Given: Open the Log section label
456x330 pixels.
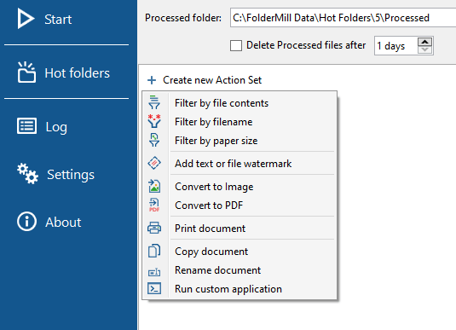Looking at the screenshot, I should click(56, 127).
